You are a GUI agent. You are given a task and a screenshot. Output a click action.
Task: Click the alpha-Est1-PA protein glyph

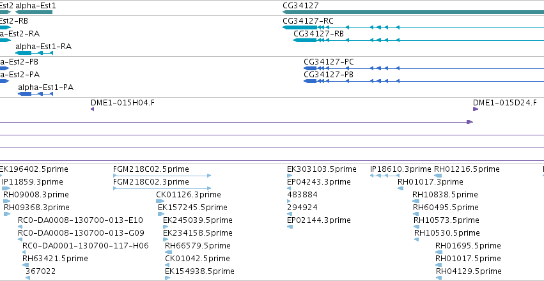(x=35, y=94)
